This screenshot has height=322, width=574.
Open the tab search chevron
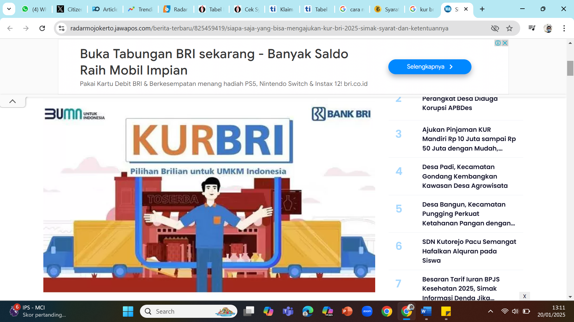coord(9,9)
